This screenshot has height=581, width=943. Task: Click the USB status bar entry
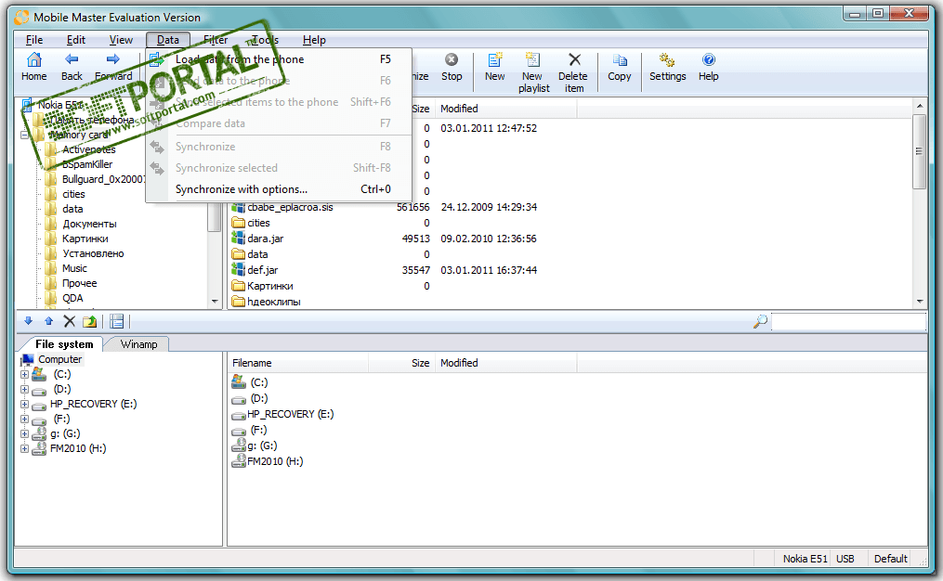(x=845, y=559)
